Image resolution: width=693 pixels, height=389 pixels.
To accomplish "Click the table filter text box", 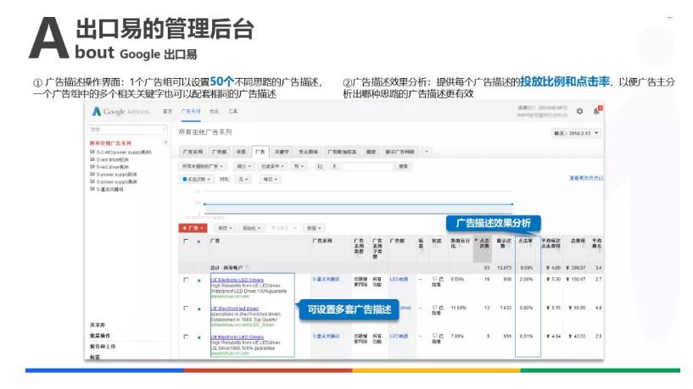I will point(366,166).
